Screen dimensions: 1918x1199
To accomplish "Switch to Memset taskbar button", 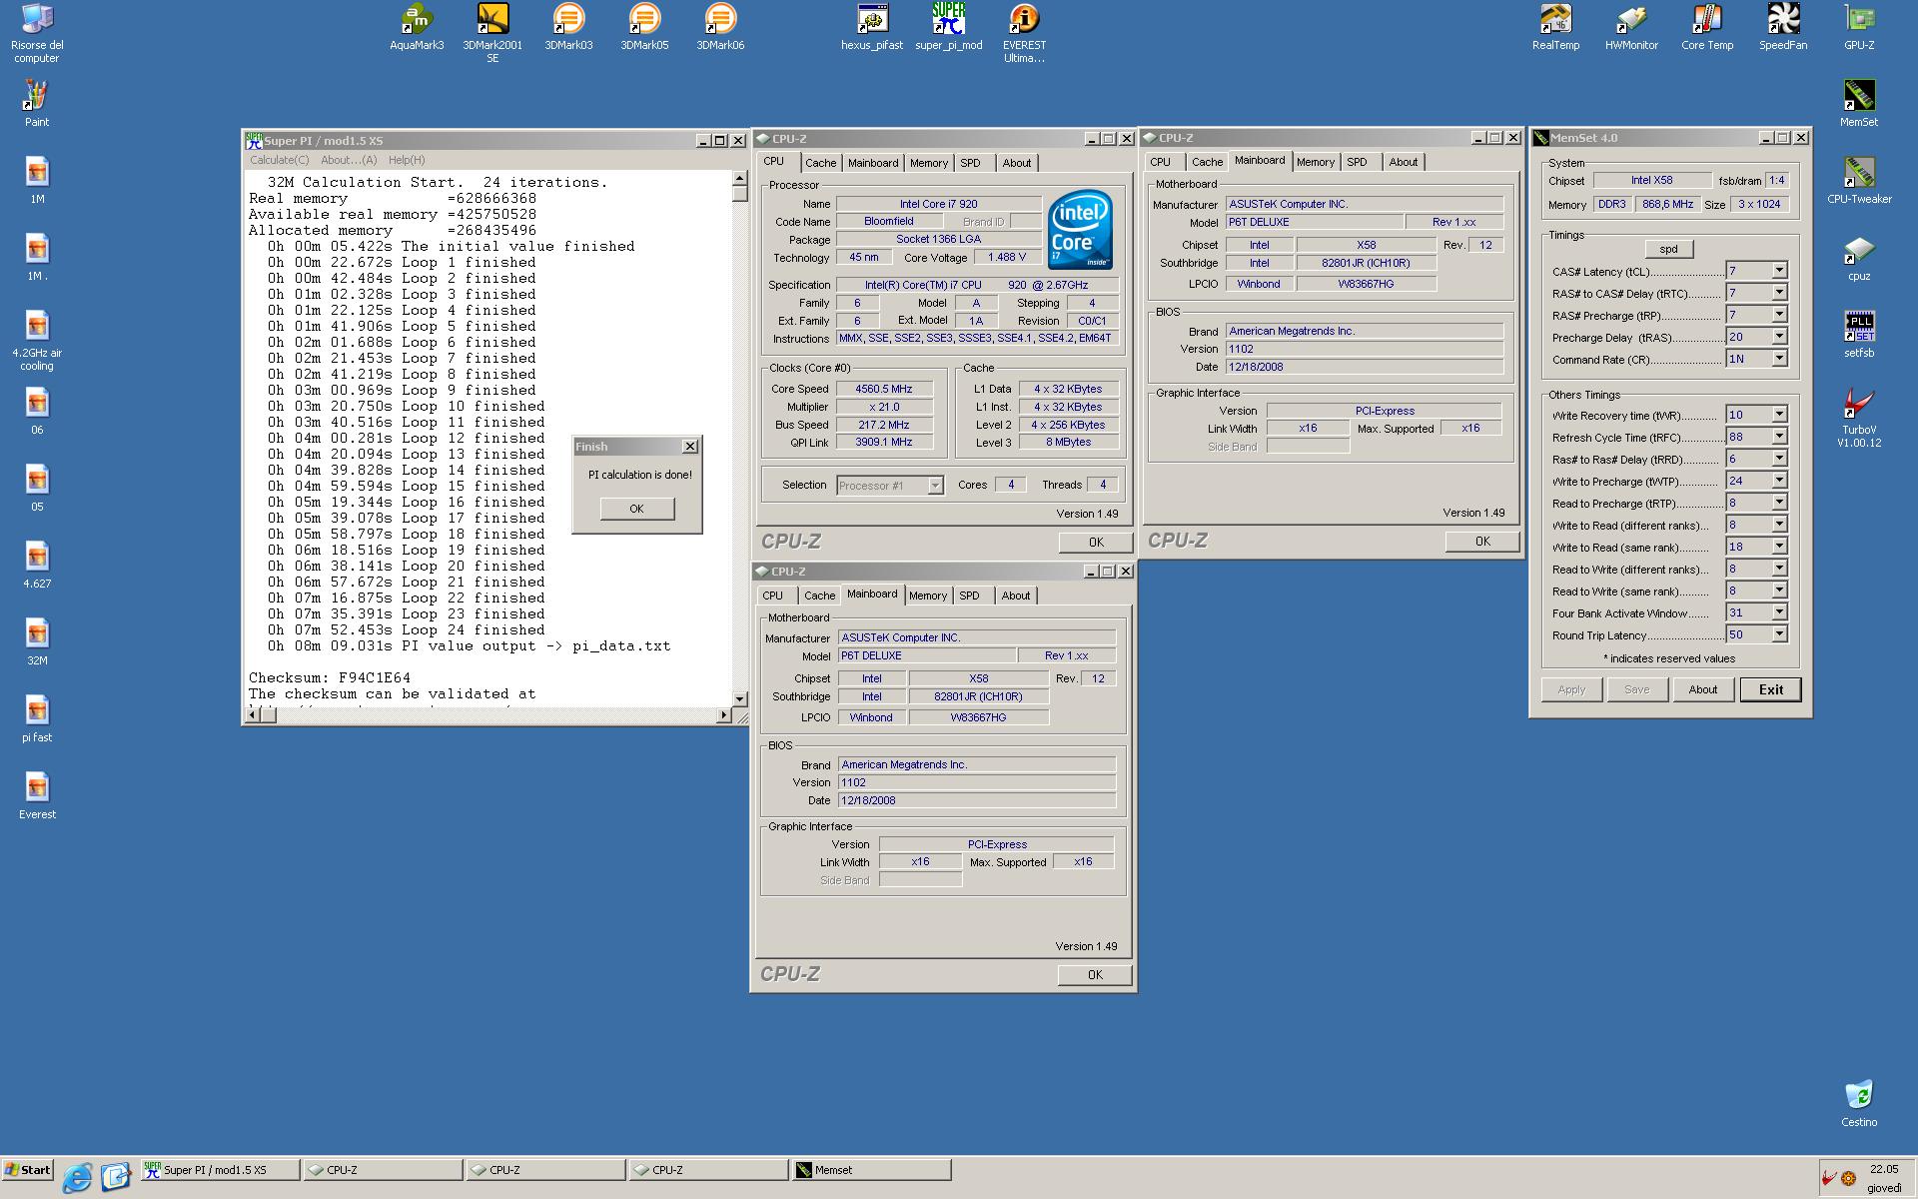I will (x=871, y=1170).
